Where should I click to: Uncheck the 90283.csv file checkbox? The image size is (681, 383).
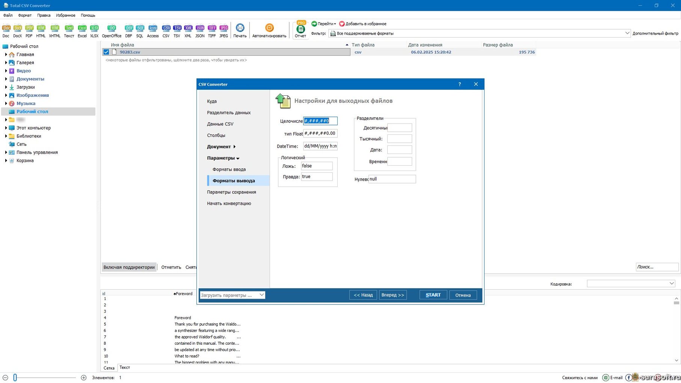[x=106, y=52]
